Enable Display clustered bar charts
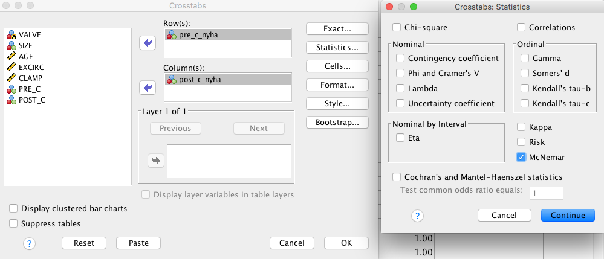 [13, 208]
